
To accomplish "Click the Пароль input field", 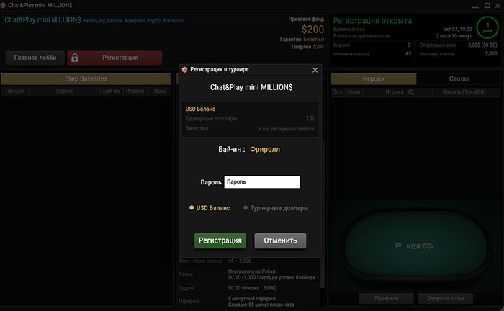I will click(x=261, y=182).
